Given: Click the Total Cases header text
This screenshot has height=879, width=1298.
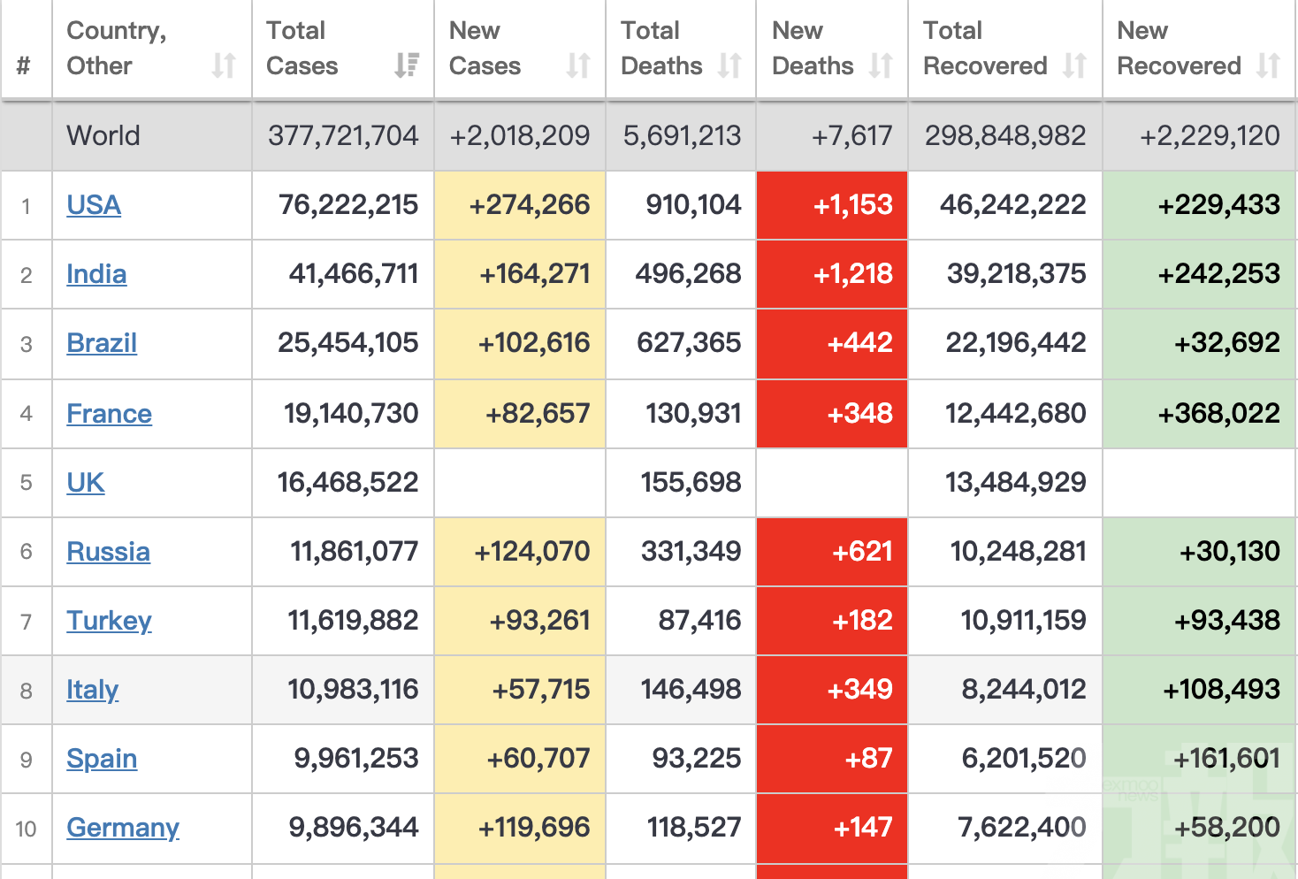Looking at the screenshot, I should point(302,48).
